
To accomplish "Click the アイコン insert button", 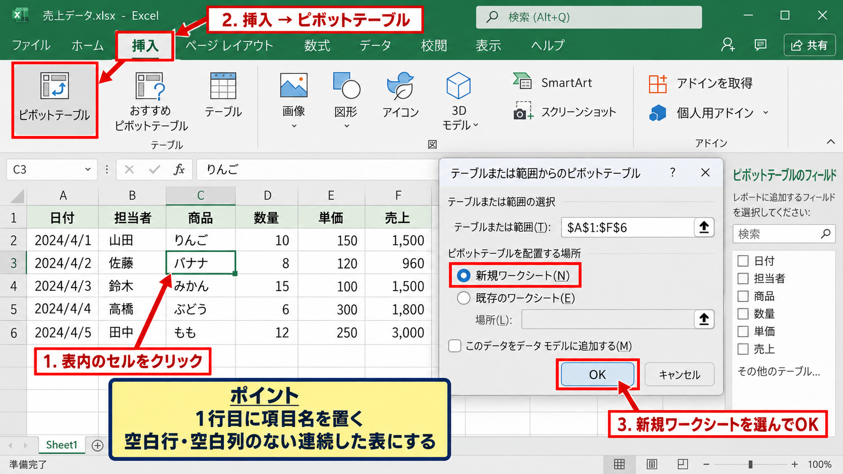I will 400,96.
